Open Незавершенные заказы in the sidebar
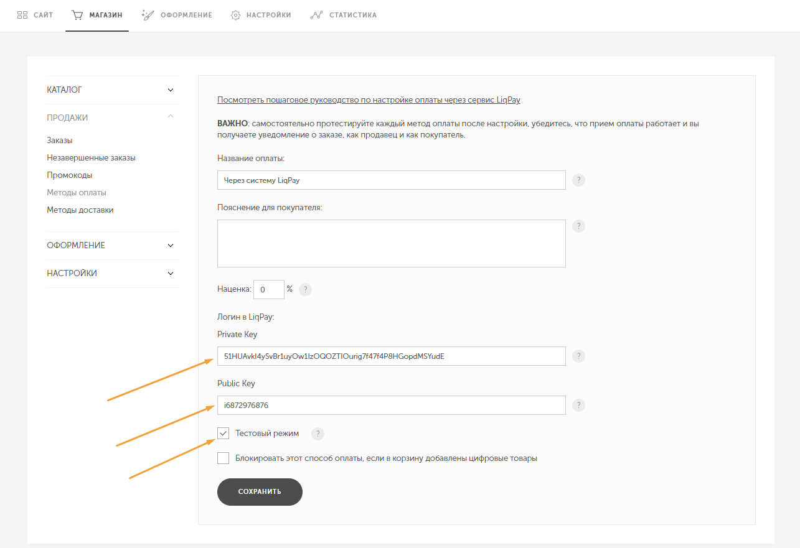The image size is (800, 548). click(91, 158)
